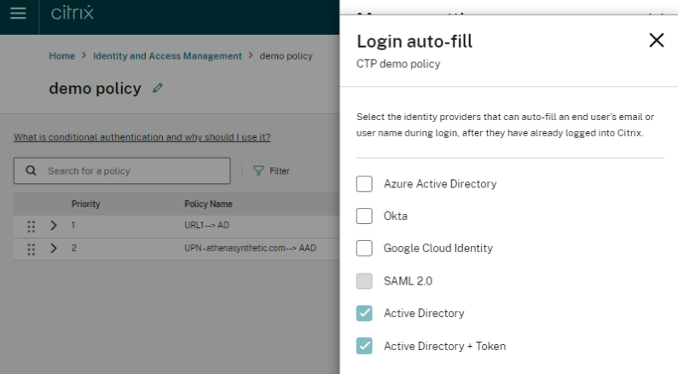Grab drag handle for priority 1 policy
The height and width of the screenshot is (374, 678).
pos(32,226)
